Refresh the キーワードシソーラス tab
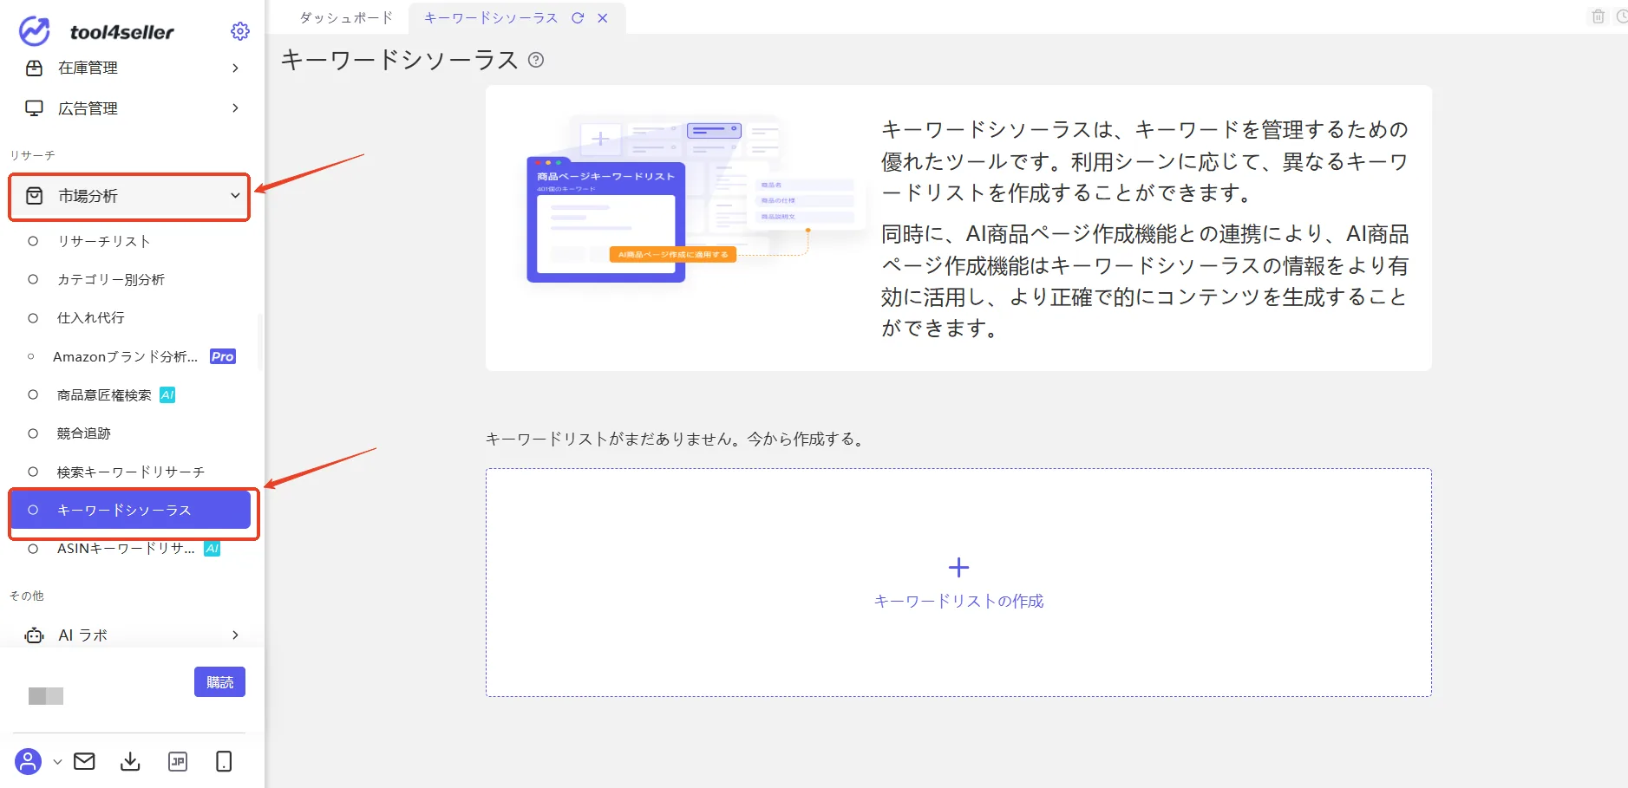This screenshot has height=788, width=1628. coord(578,17)
